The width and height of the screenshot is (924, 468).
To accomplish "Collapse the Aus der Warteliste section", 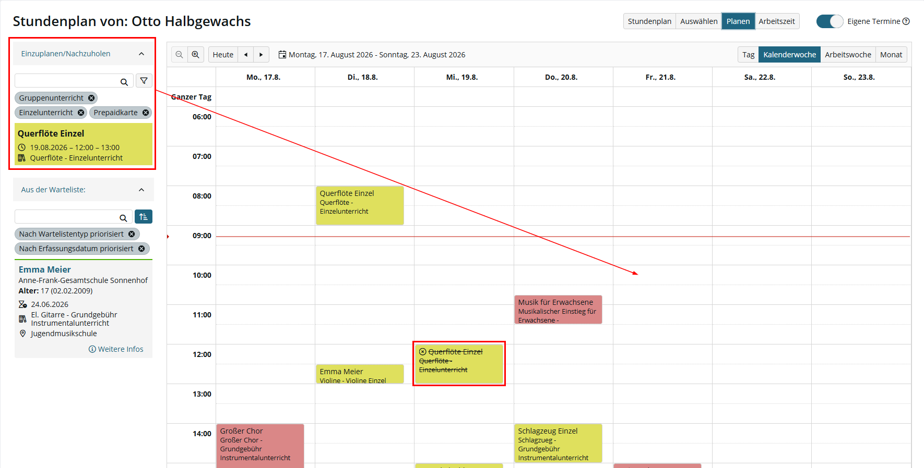I will (141, 190).
